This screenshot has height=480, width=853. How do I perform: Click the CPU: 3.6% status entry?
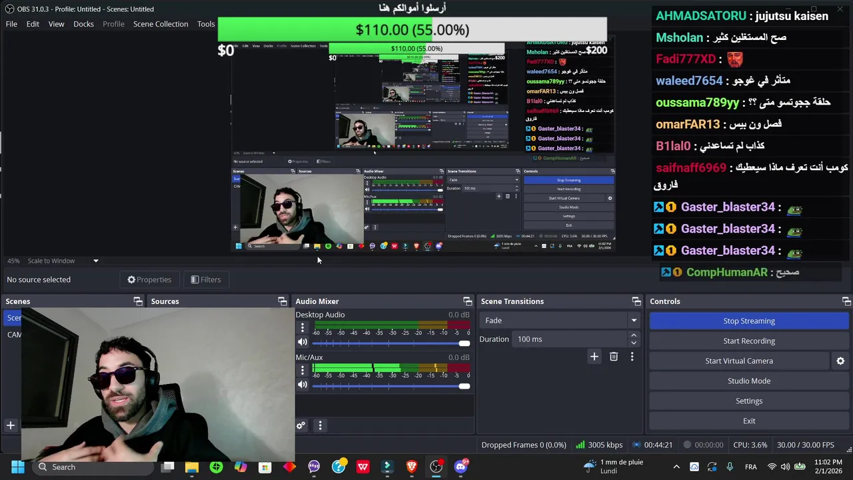pyautogui.click(x=750, y=445)
